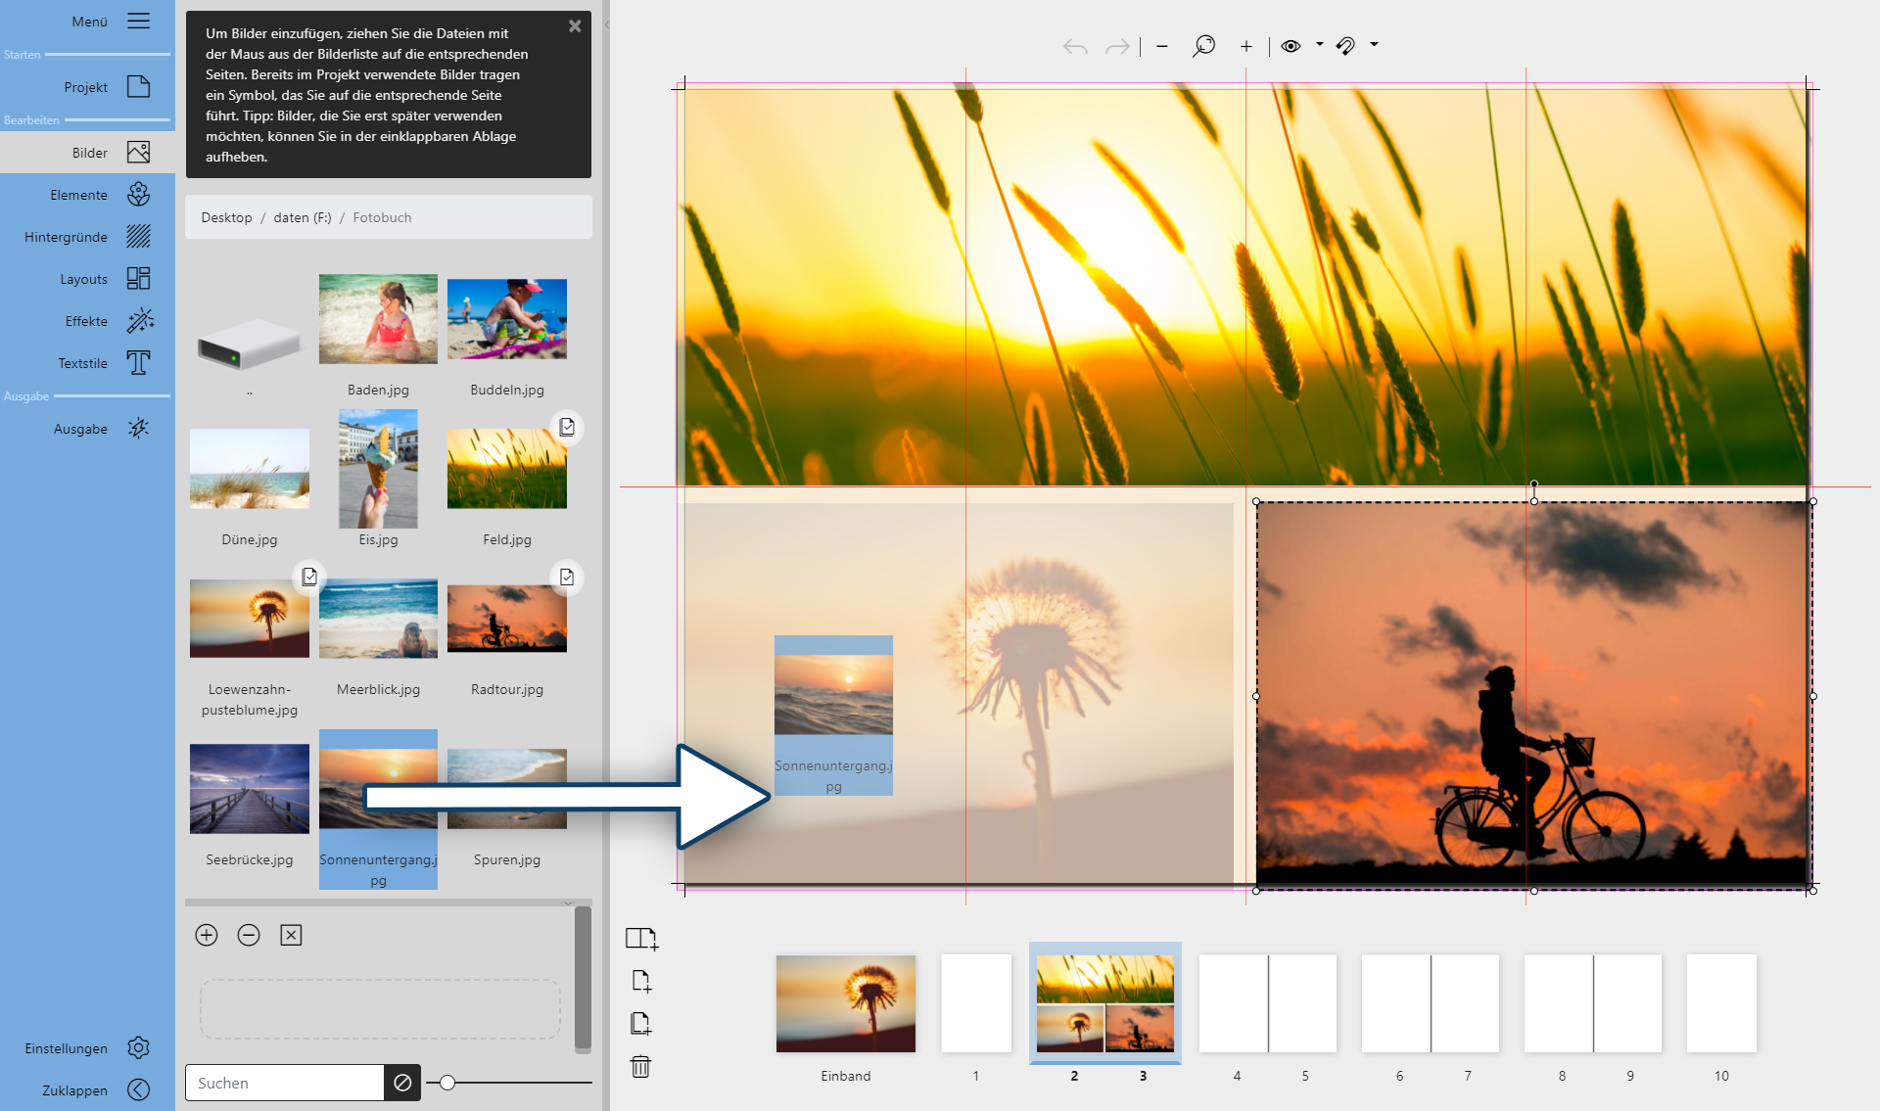Screen dimensions: 1880x1111
Task: Open the Effekte magic wand panel
Action: point(139,321)
